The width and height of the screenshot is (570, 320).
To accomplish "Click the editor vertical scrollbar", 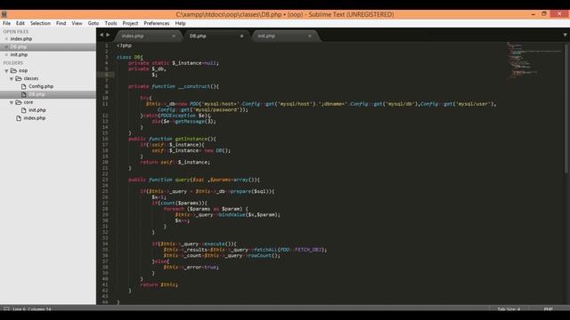I will pyautogui.click(x=567, y=108).
